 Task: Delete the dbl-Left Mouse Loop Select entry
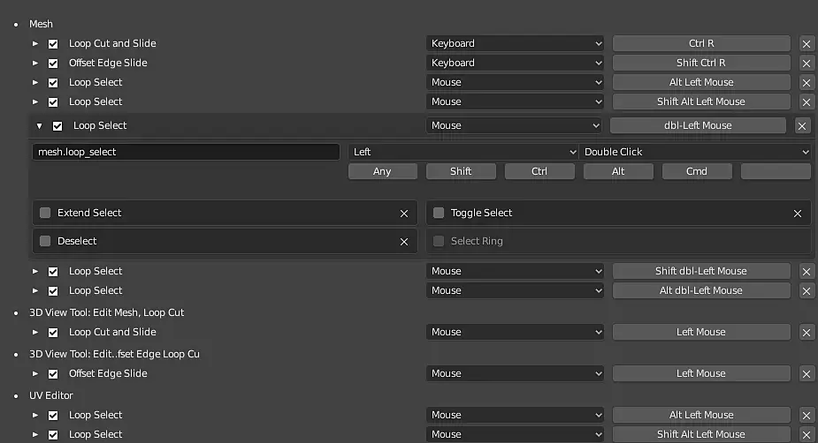[x=802, y=125]
